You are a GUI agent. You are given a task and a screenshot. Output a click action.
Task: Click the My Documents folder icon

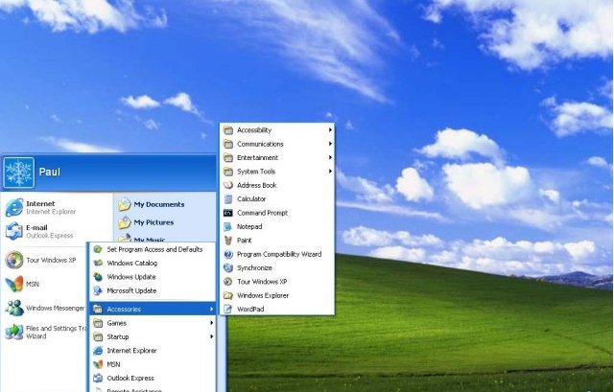coord(125,204)
